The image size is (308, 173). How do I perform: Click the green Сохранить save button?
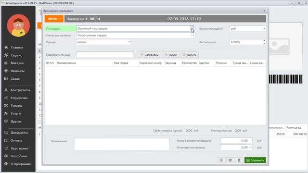[255, 160]
